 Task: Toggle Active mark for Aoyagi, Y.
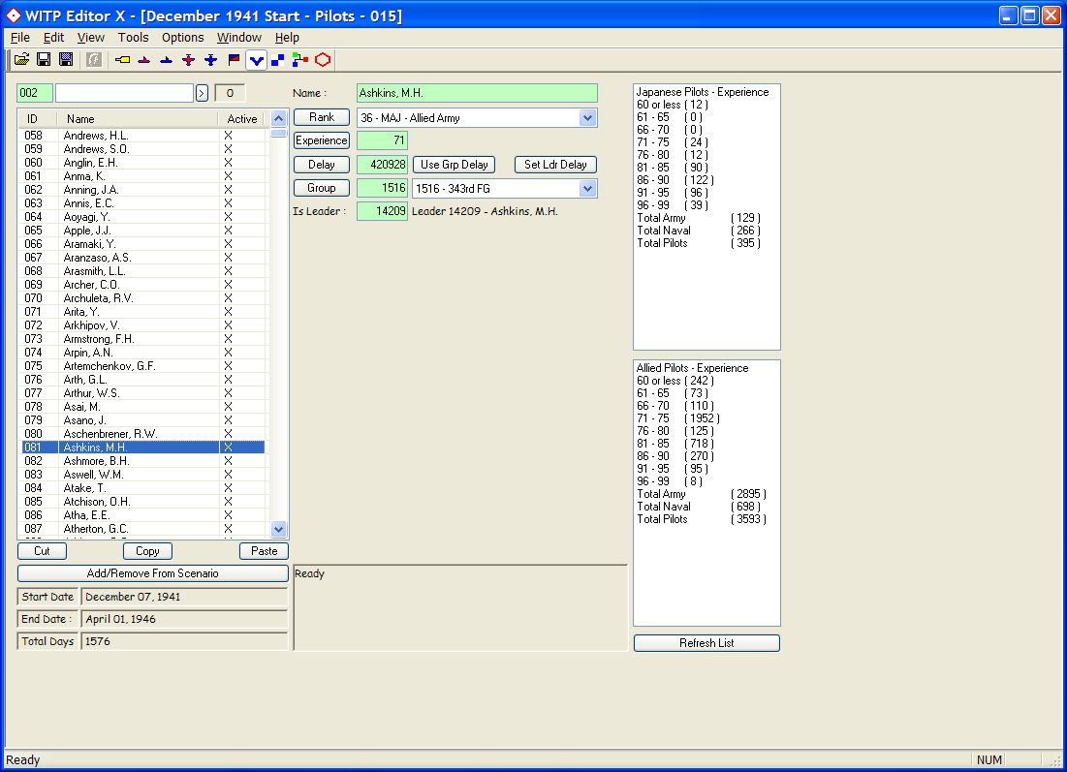coord(228,217)
